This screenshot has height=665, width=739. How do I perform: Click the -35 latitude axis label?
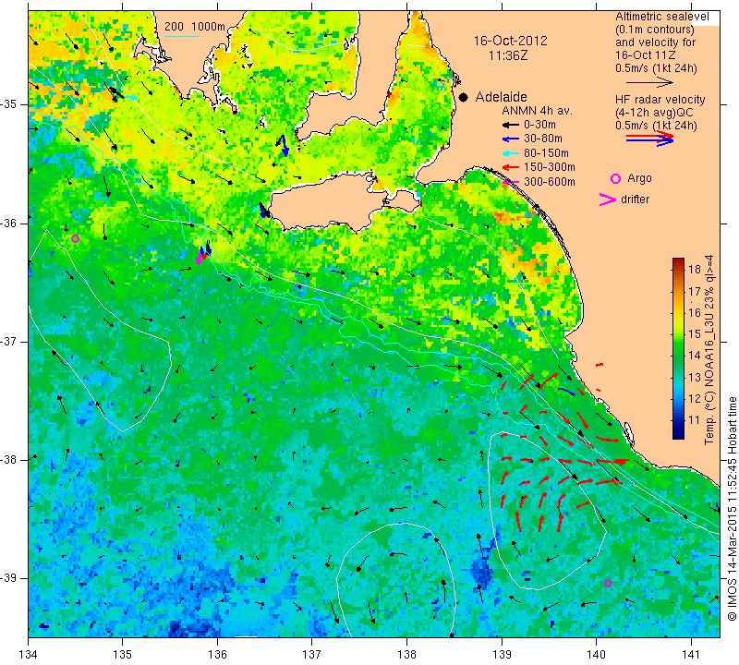tap(13, 103)
